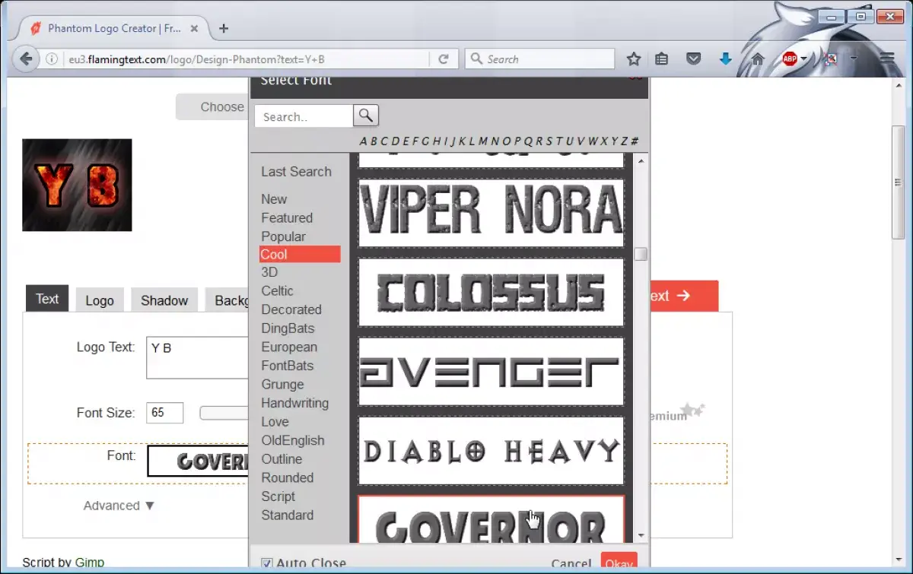
Task: Click the Y B logo preview image
Action: pyautogui.click(x=77, y=185)
